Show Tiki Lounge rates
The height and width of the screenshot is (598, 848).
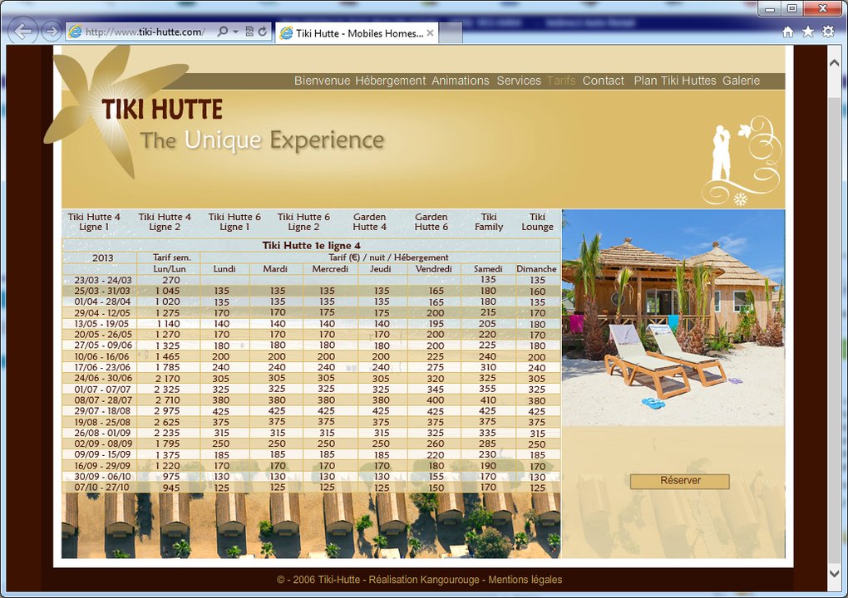[537, 222]
